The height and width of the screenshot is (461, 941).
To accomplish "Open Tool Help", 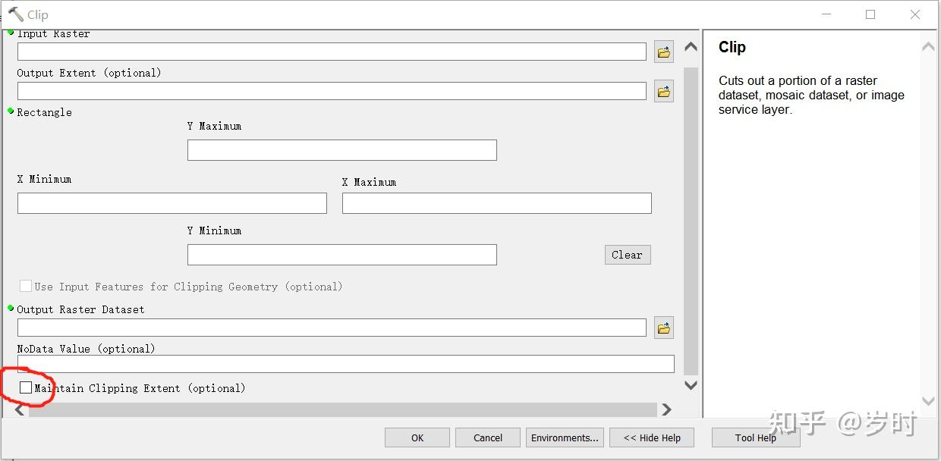I will (755, 437).
